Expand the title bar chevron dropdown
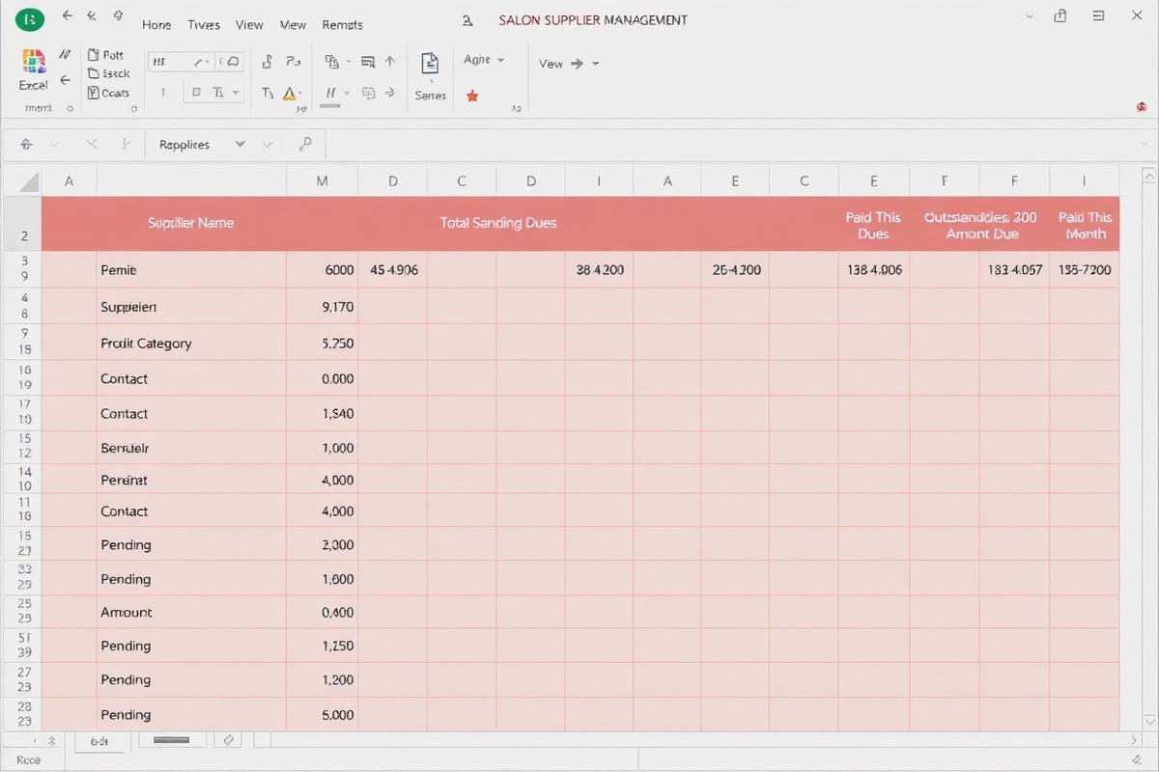 pos(1030,16)
